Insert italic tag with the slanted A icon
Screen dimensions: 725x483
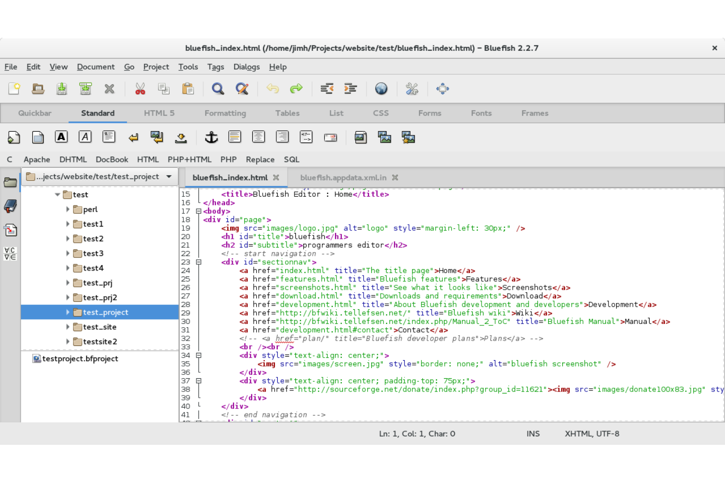click(x=85, y=137)
